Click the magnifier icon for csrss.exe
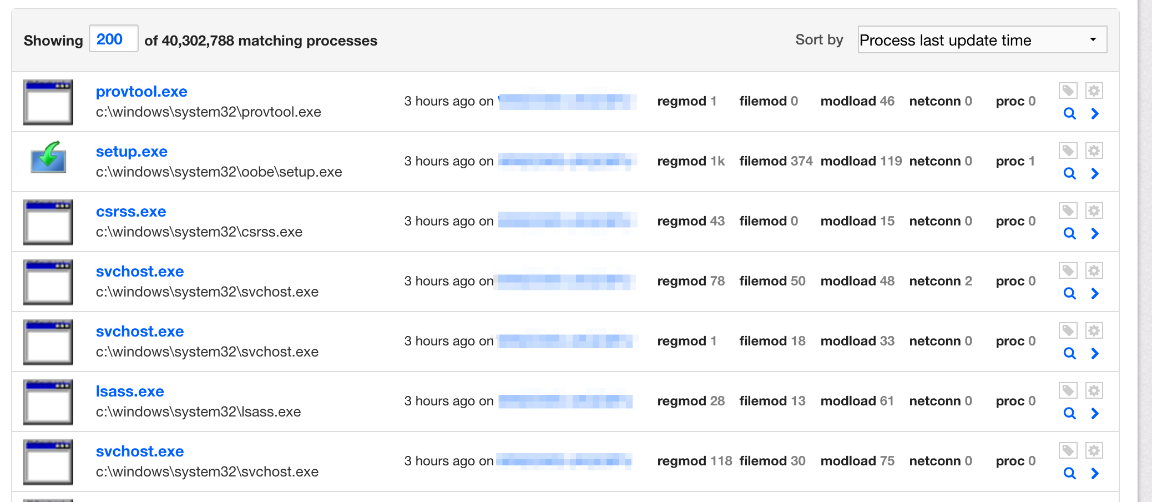1152x502 pixels. (1069, 234)
